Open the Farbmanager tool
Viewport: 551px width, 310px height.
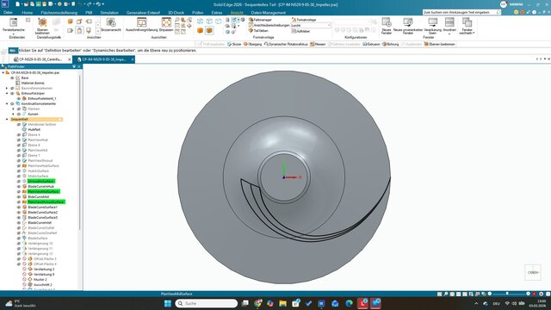click(260, 20)
